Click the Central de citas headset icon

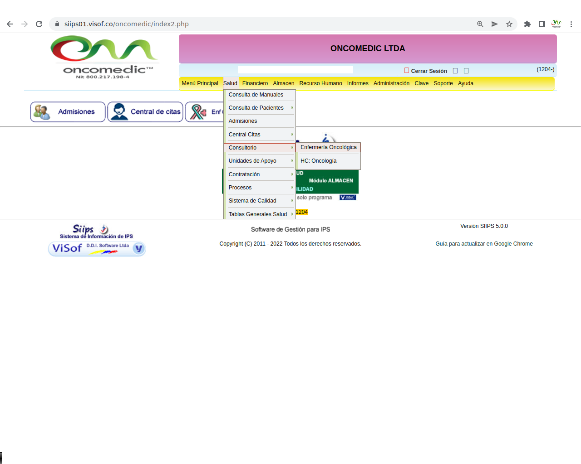click(x=119, y=112)
